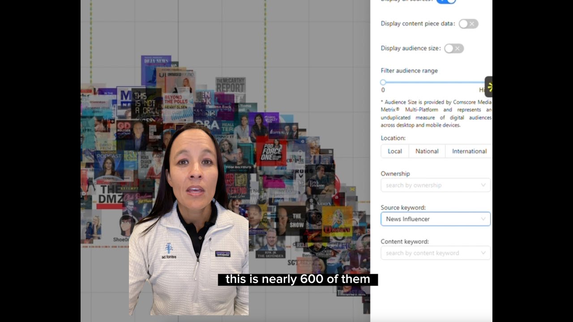Expand the Source keyword dropdown showing News Influencer
573x322 pixels.
(x=436, y=219)
